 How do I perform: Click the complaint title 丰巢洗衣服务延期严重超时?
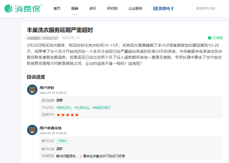coord(60,30)
